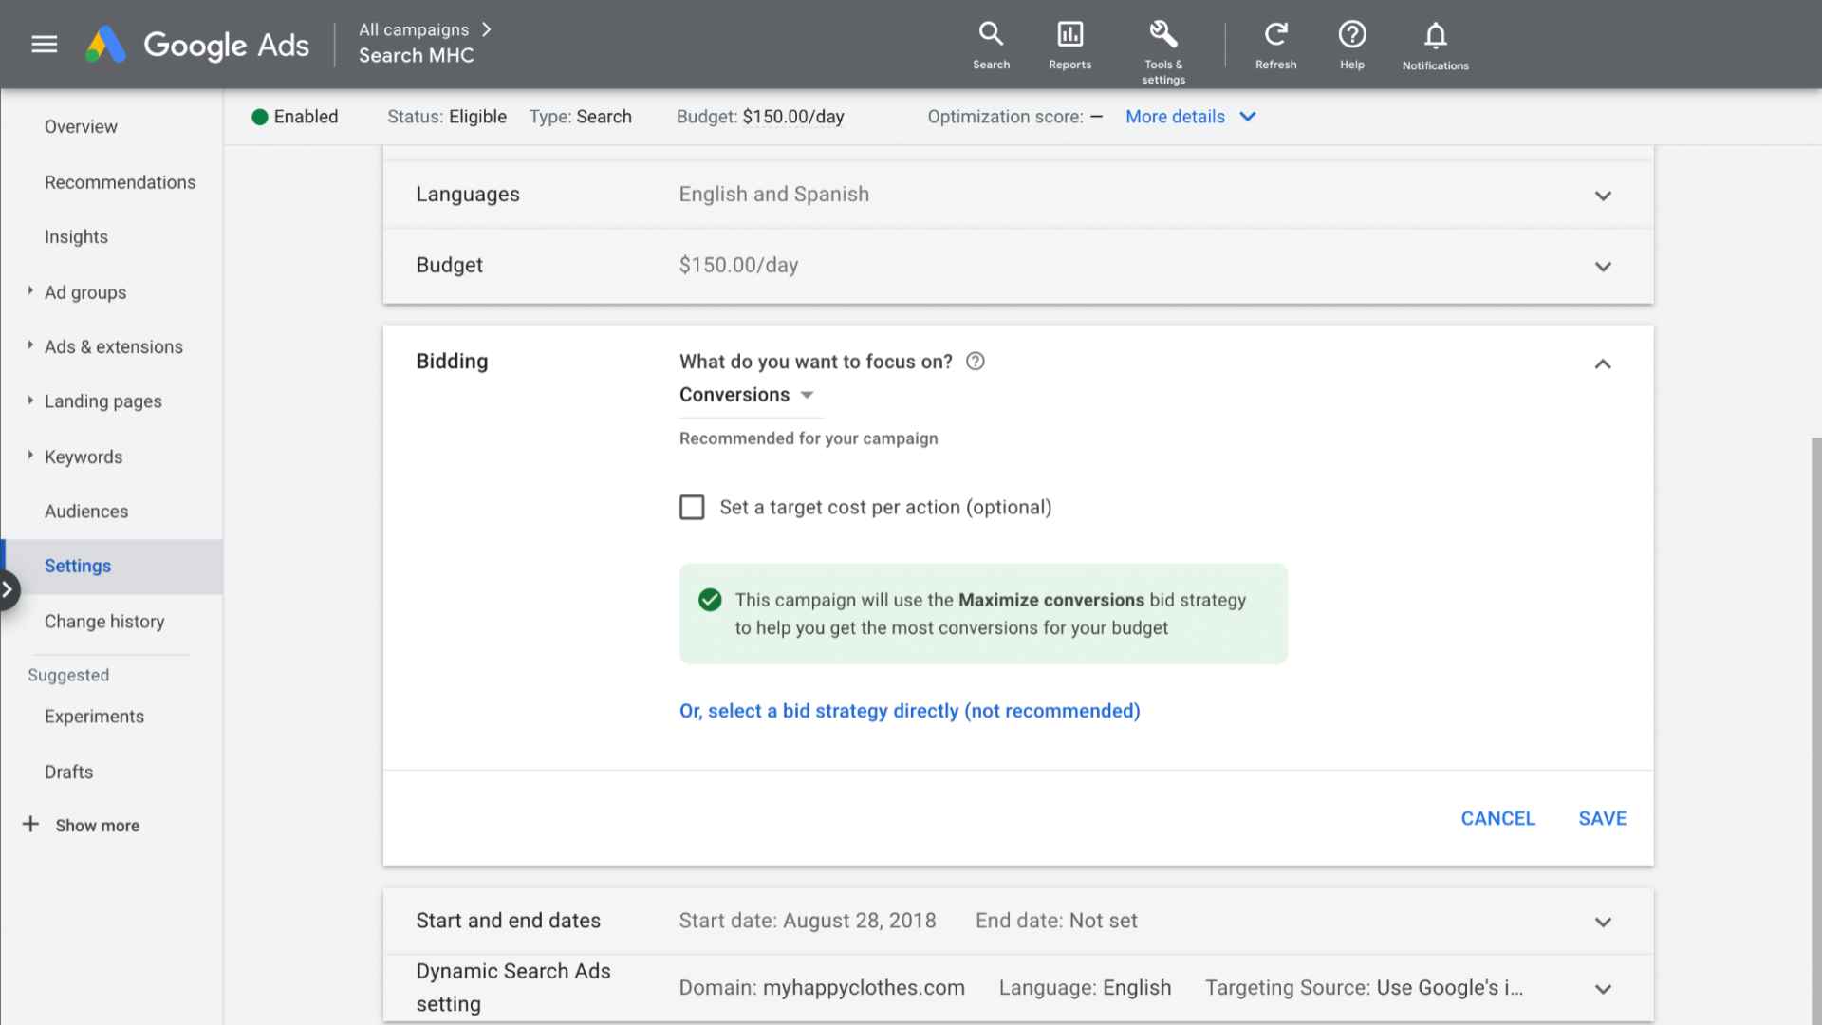Image resolution: width=1822 pixels, height=1025 pixels.
Task: Click Targeting Source Use Google's text
Action: [1364, 988]
